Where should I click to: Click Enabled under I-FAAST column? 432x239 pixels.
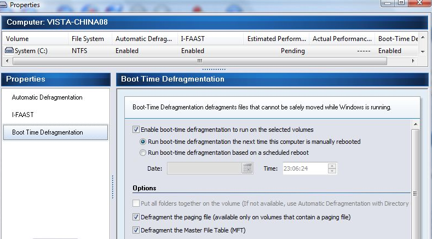pos(193,51)
